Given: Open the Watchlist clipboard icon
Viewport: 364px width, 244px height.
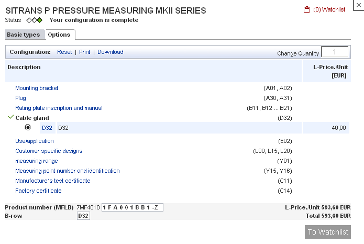Looking at the screenshot, I should tap(307, 9).
